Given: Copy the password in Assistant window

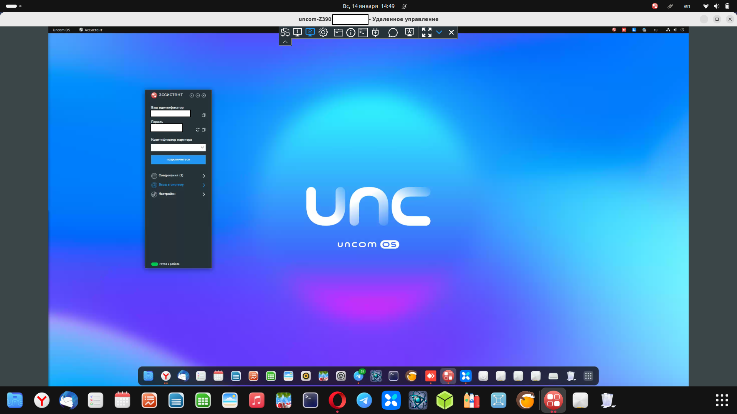Looking at the screenshot, I should click(x=204, y=130).
